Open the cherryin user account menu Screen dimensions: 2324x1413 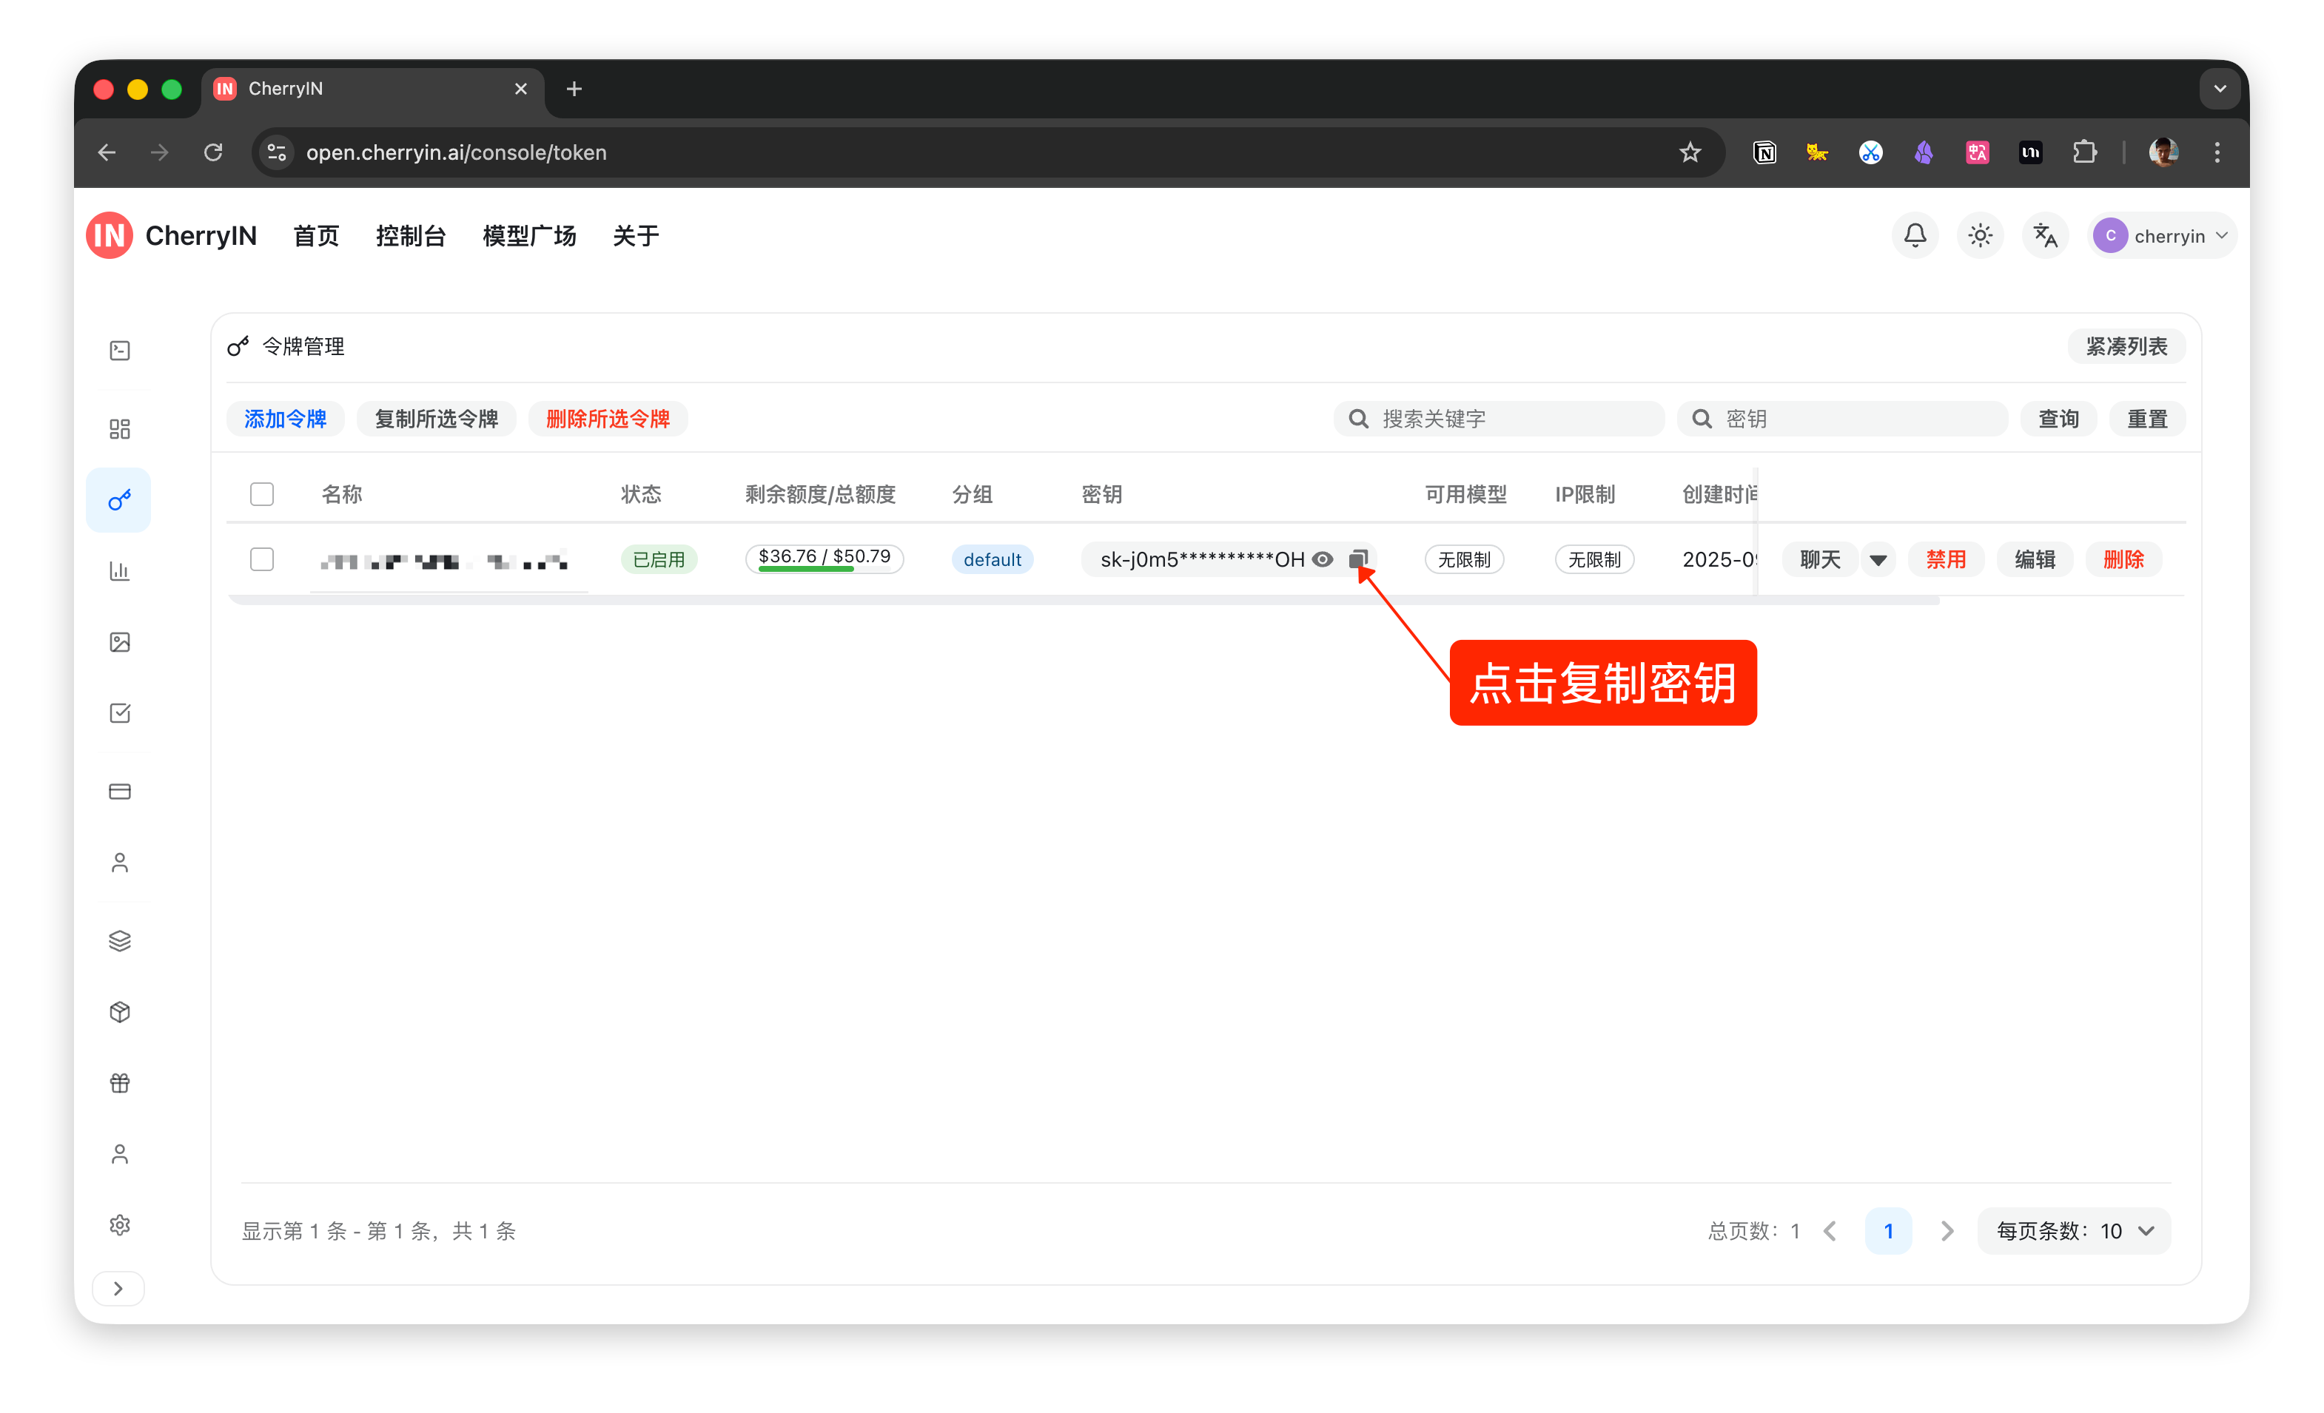coord(2161,236)
